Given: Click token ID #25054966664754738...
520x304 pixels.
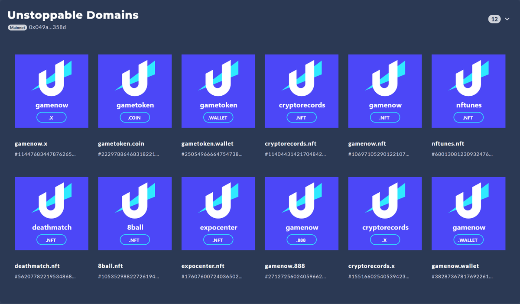Looking at the screenshot, I should (212, 154).
